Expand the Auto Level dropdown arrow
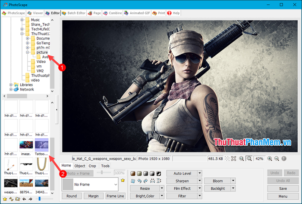 click(x=200, y=173)
